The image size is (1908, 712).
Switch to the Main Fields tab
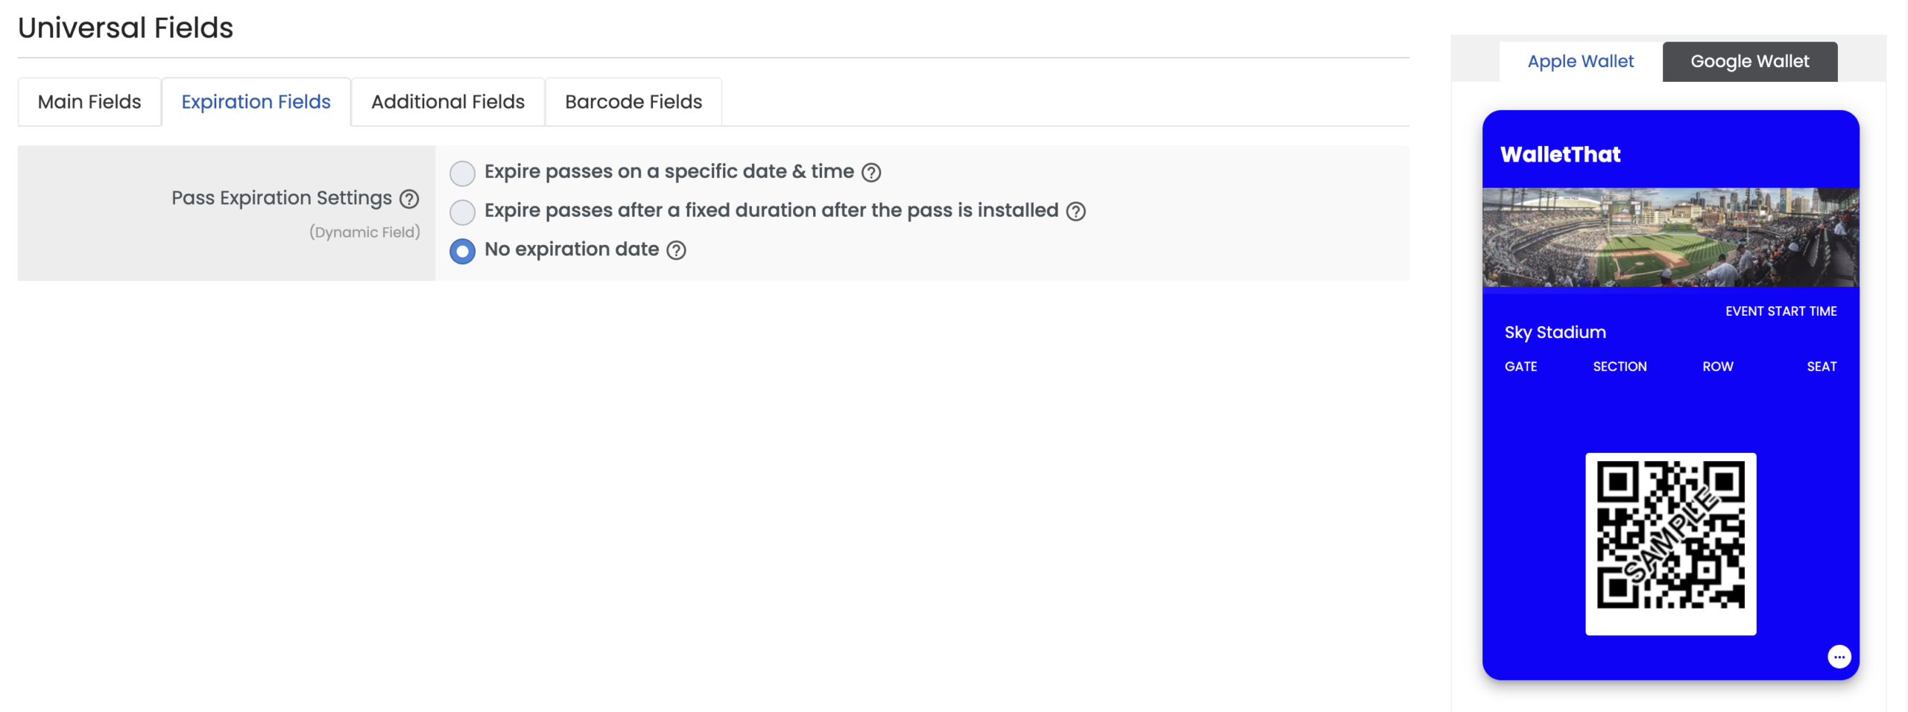tap(89, 101)
